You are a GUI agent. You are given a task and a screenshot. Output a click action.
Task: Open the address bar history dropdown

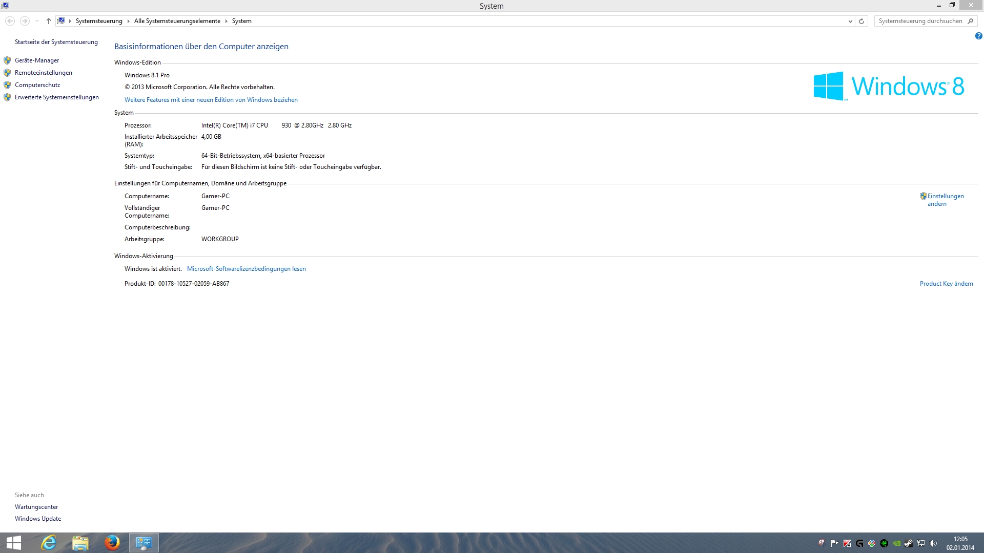tap(850, 21)
